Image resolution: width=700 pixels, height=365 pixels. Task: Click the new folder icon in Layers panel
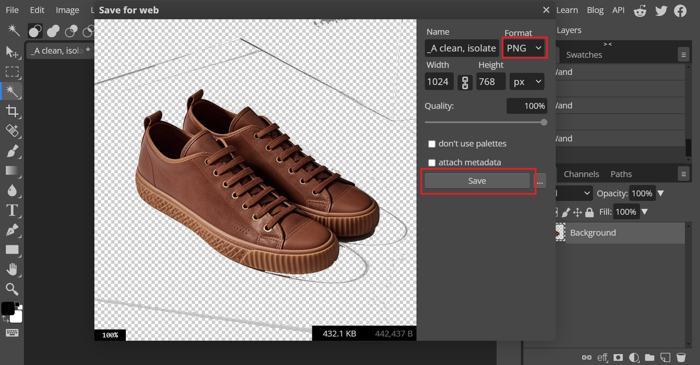tap(649, 357)
